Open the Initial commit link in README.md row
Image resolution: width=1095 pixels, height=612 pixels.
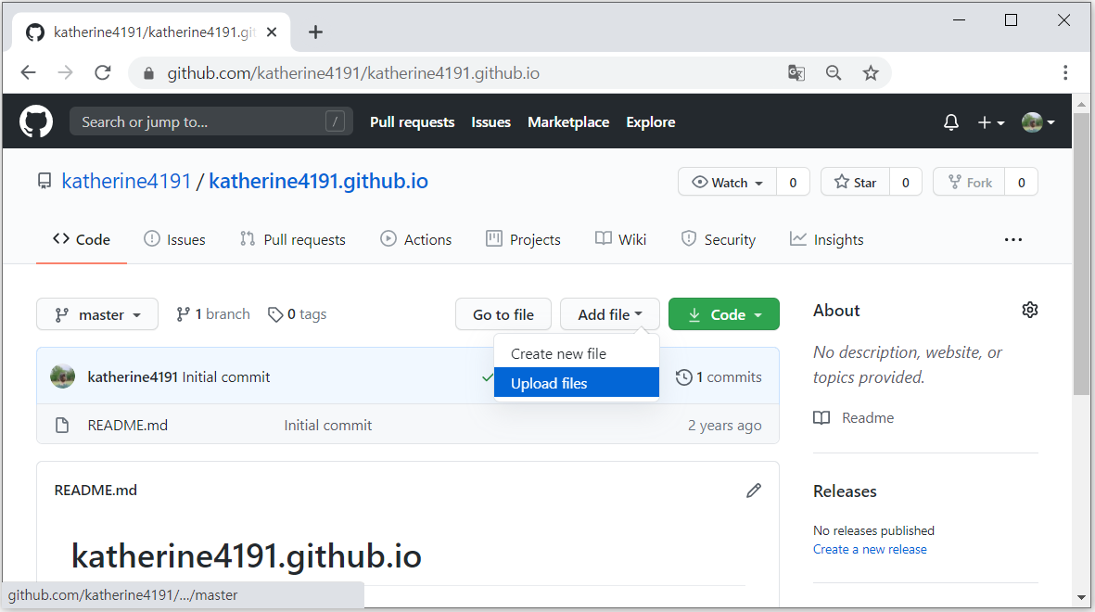pos(328,426)
